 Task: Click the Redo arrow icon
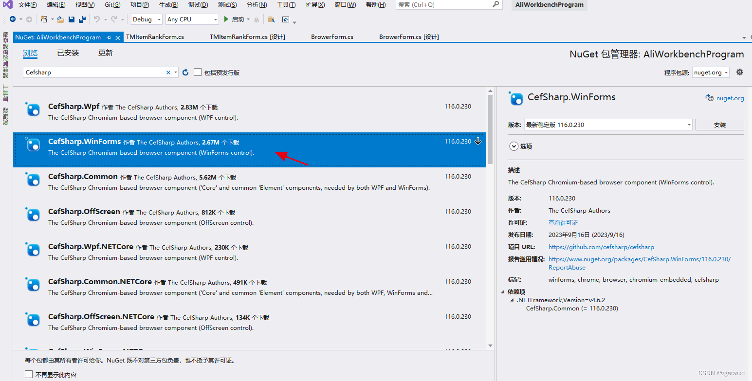114,19
